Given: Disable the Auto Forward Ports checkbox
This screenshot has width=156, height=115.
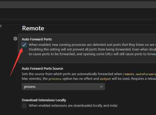Looking at the screenshot, I should coord(24,45).
